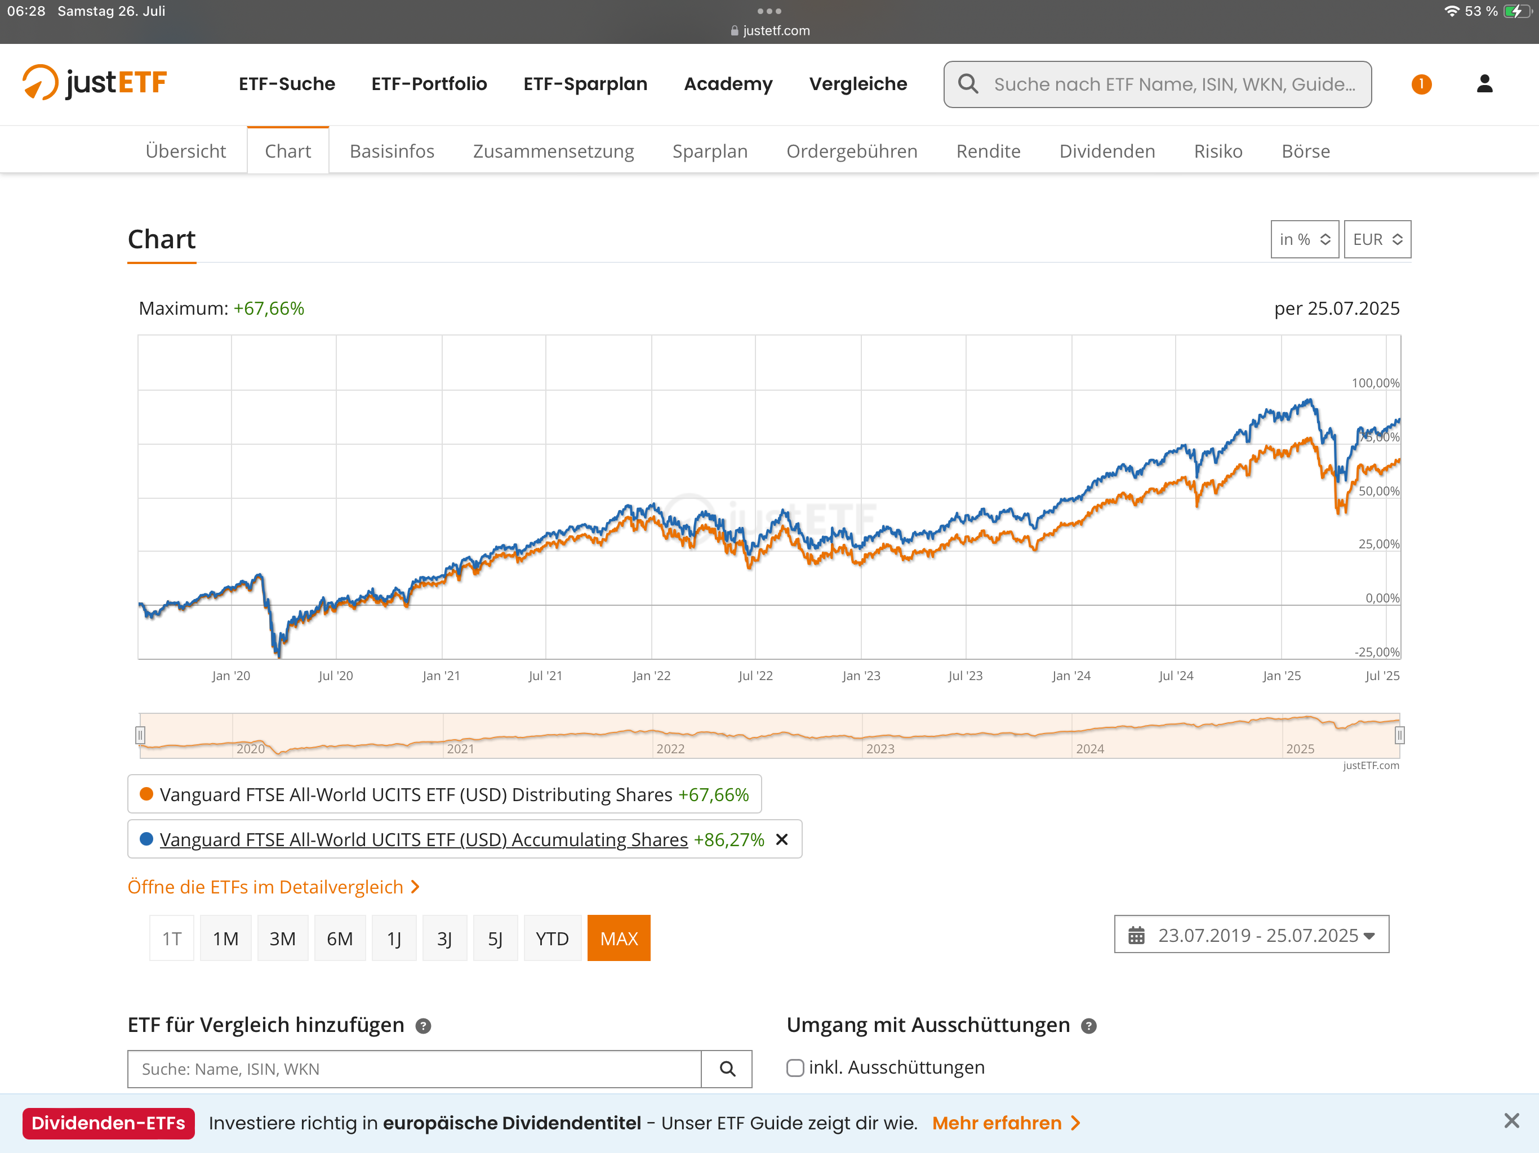Switch to the Dividenden tab
The height and width of the screenshot is (1153, 1539).
click(1107, 151)
